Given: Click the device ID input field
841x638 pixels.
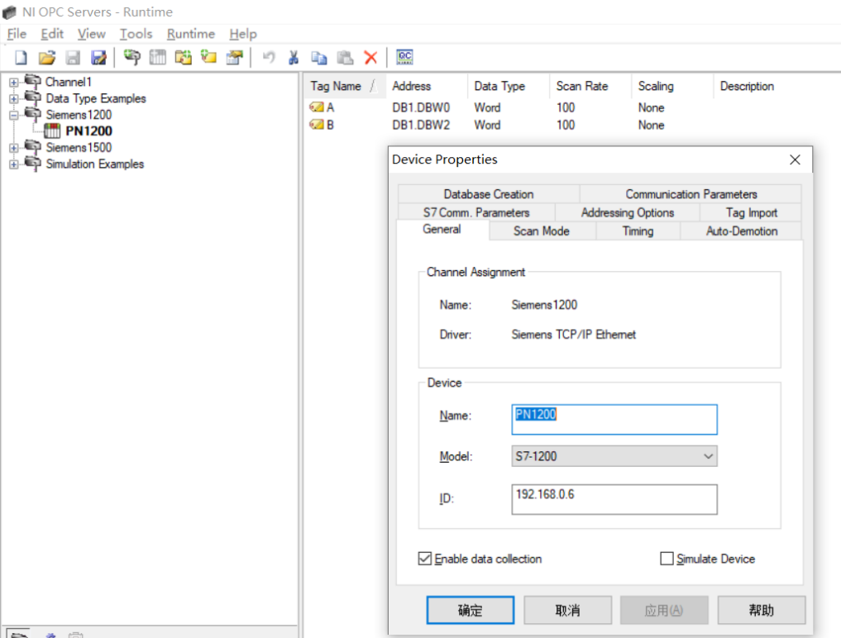Looking at the screenshot, I should pos(614,499).
